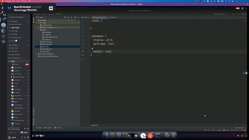Image resolution: width=249 pixels, height=140 pixels.
Task: Open the Event Log in status bar
Action: [x=239, y=128]
